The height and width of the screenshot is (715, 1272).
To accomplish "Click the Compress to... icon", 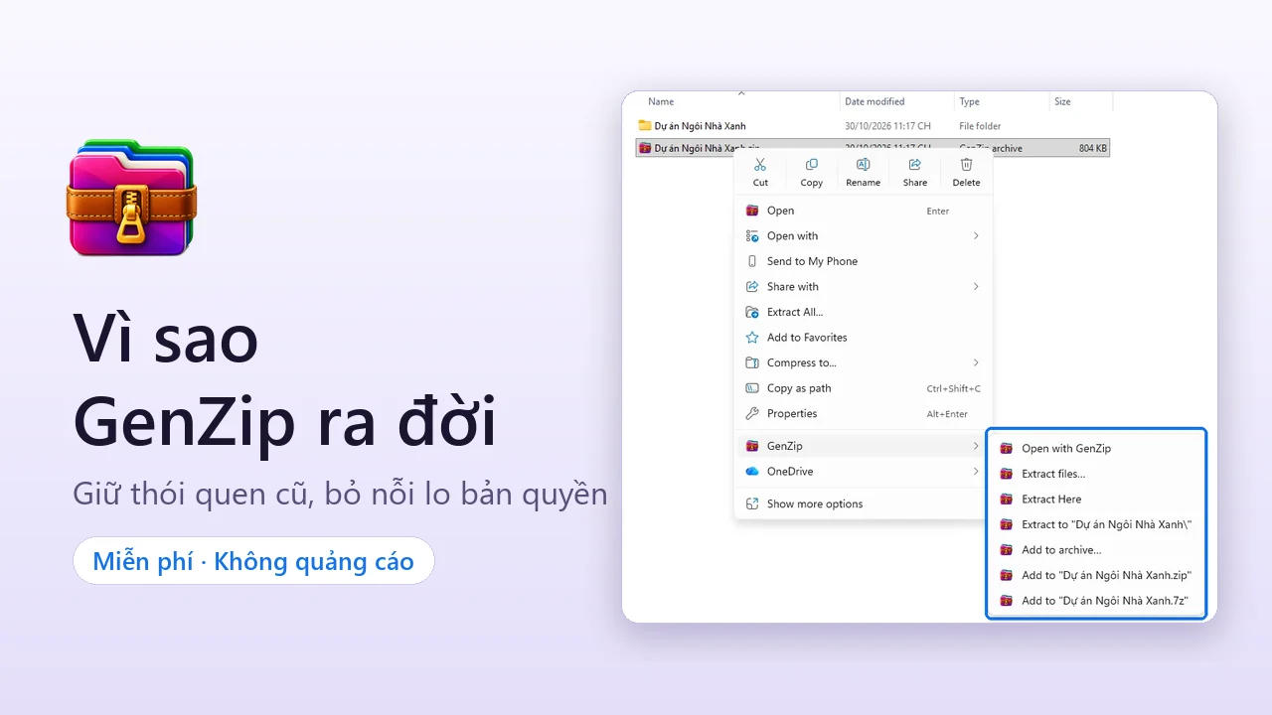I will point(752,362).
